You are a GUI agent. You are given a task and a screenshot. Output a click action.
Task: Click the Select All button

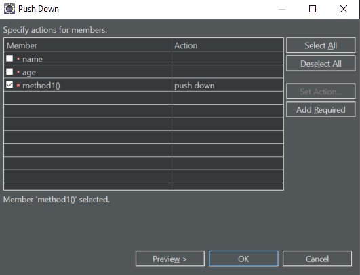point(321,45)
